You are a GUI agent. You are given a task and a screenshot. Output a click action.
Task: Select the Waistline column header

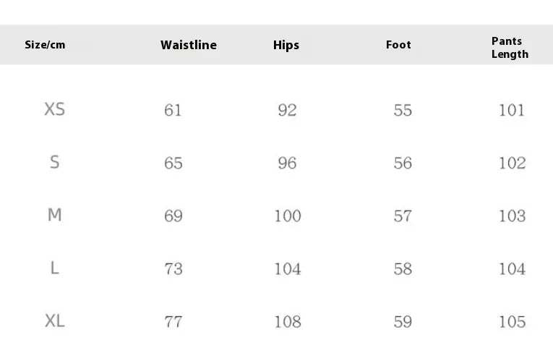pos(189,45)
